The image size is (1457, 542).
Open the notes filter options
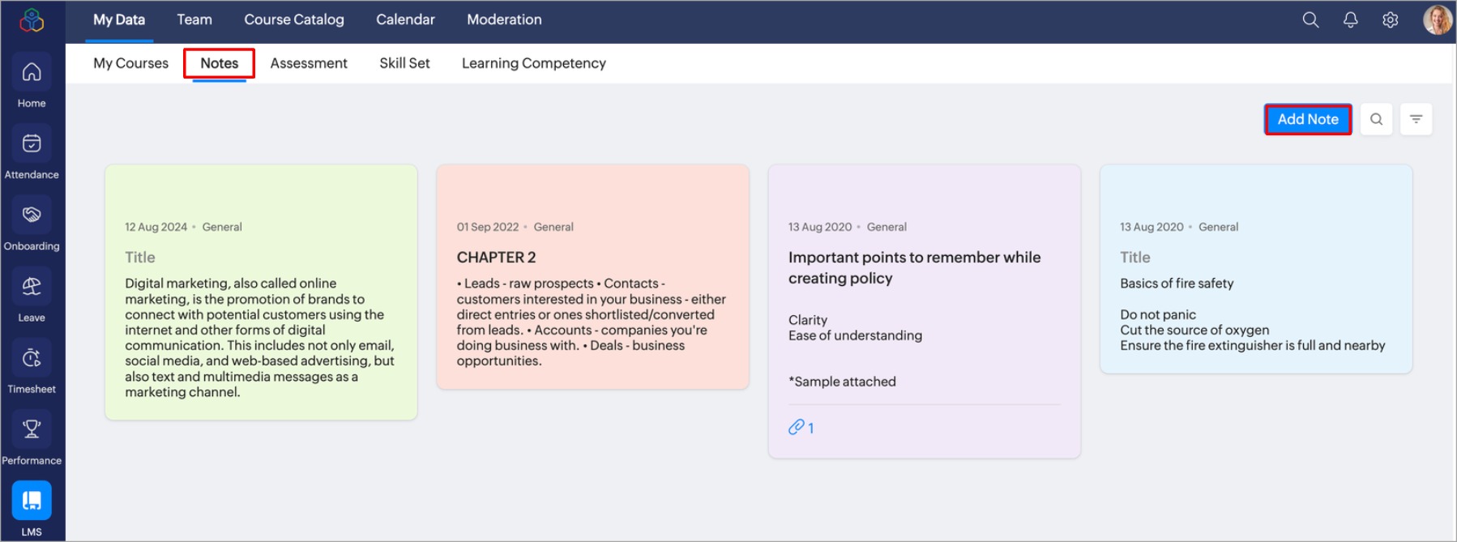click(x=1416, y=119)
